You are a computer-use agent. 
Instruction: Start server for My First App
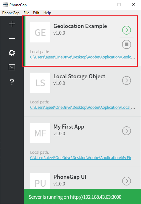127,131
